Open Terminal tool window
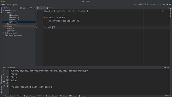The height and width of the screenshot is (97, 172). click(x=73, y=96)
